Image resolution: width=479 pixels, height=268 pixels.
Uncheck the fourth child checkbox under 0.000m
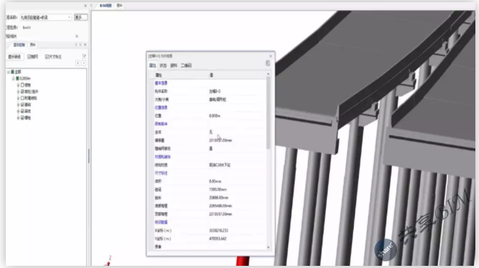[23, 105]
